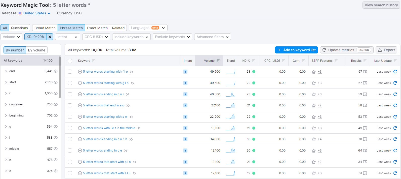Open the Advanced filters dropdown
The width and height of the screenshot is (401, 179).
[213, 37]
